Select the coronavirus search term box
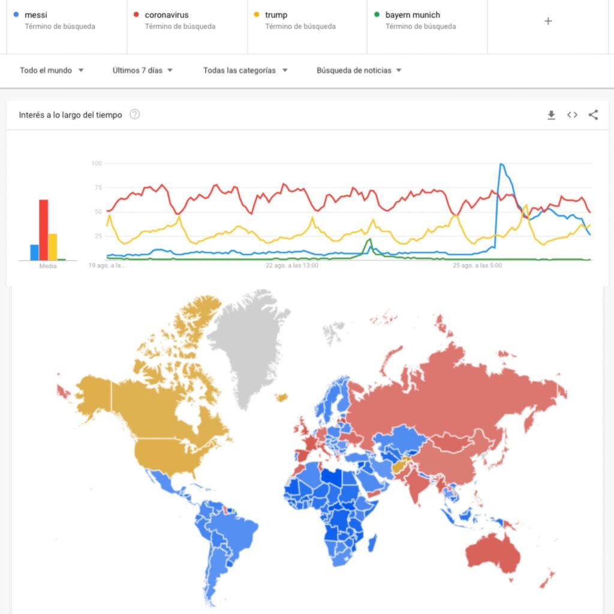 [x=167, y=15]
